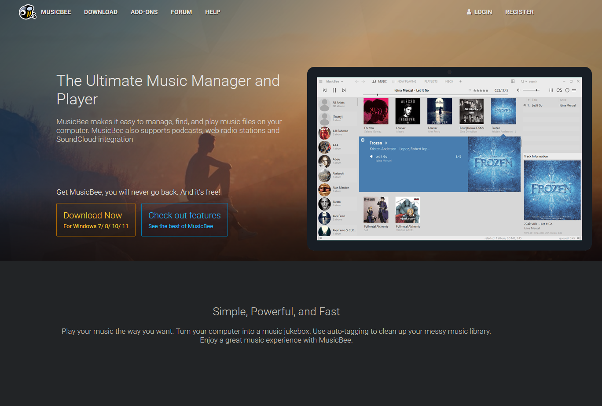Screen dimensions: 602x406
Task: Select the [Empty] artist entry
Action: [338, 118]
